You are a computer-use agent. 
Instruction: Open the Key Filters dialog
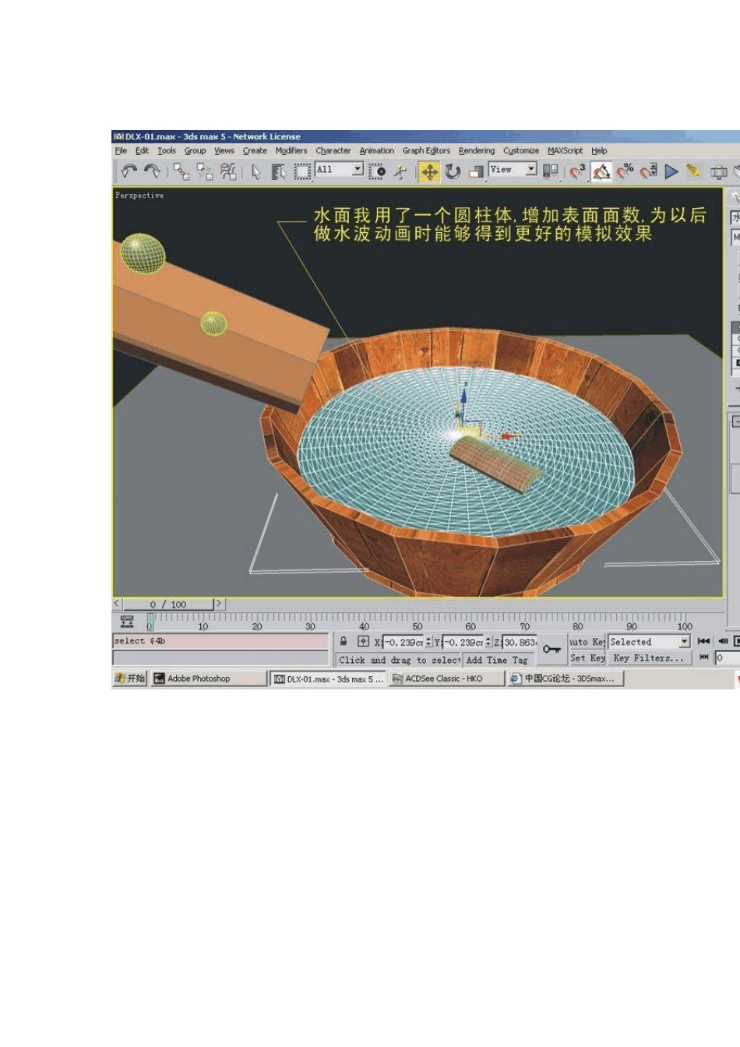pyautogui.click(x=650, y=658)
